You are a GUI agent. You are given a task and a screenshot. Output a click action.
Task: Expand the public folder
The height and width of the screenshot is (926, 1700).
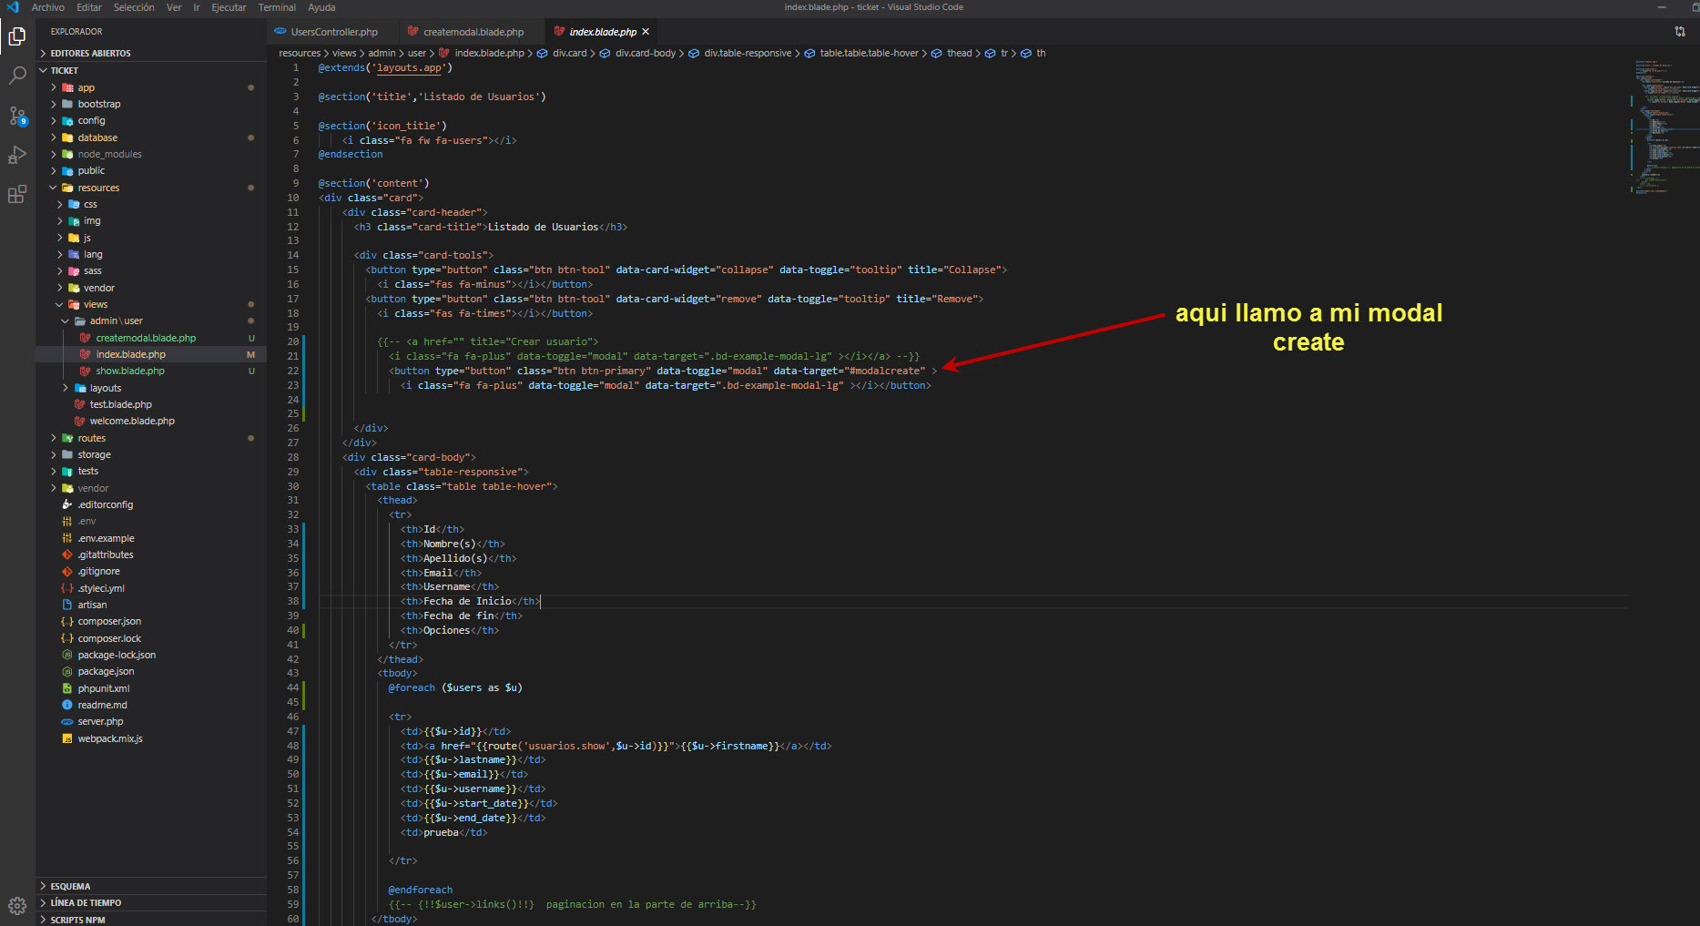(151, 171)
